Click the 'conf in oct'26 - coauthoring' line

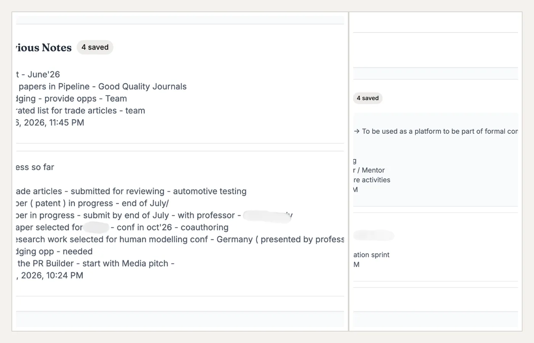[x=122, y=228]
